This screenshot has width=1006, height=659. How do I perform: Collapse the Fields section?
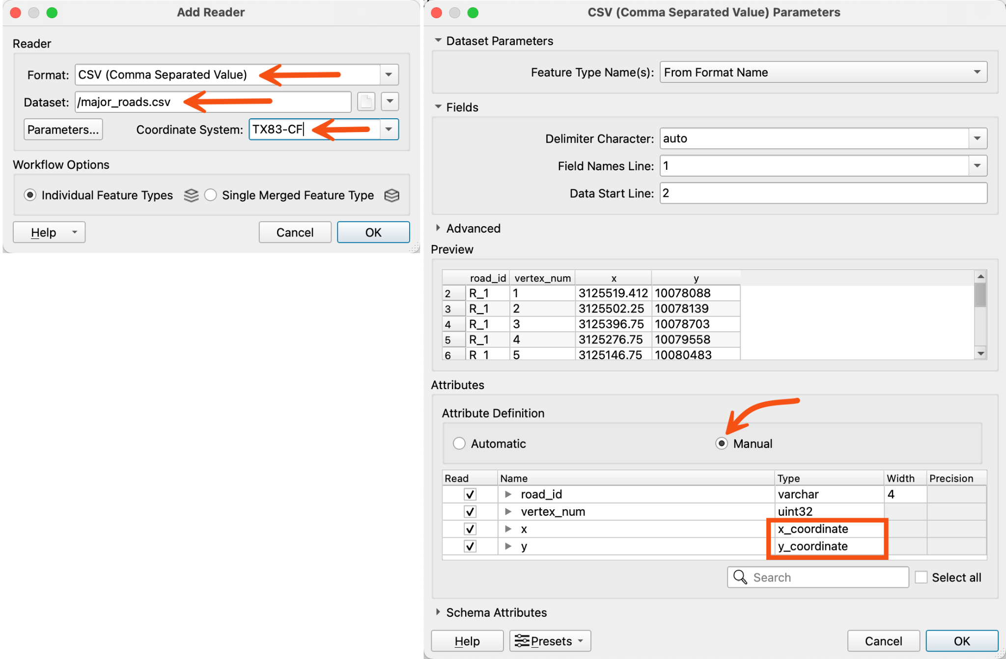pyautogui.click(x=438, y=106)
